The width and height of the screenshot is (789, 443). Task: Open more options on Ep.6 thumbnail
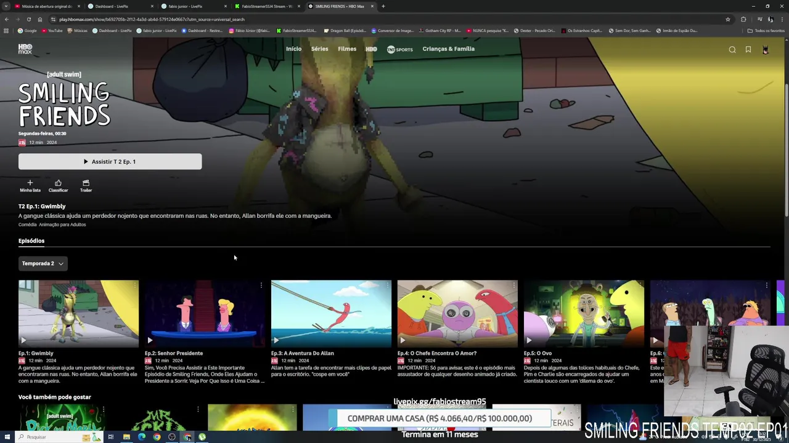click(766, 285)
